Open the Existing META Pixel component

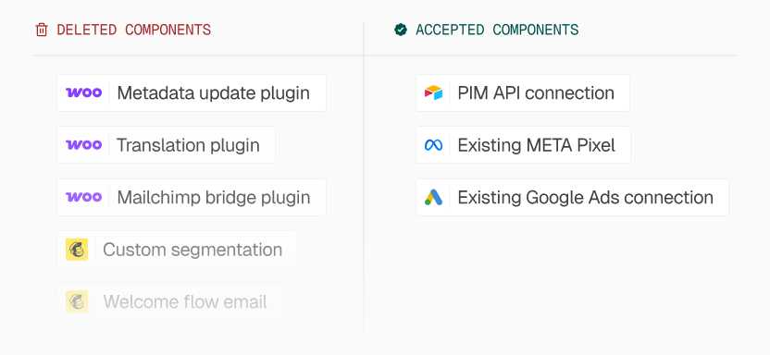pos(524,144)
